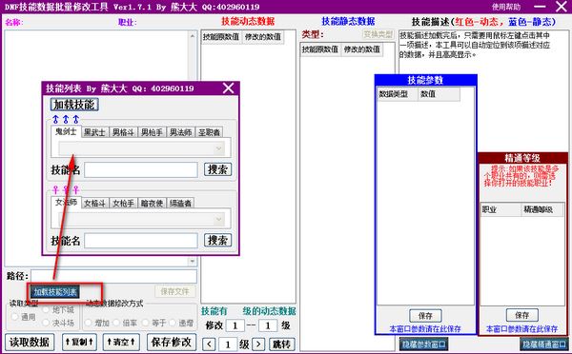The width and height of the screenshot is (572, 354).
Task: Switch to the 男枪手 tab
Action: pos(152,132)
